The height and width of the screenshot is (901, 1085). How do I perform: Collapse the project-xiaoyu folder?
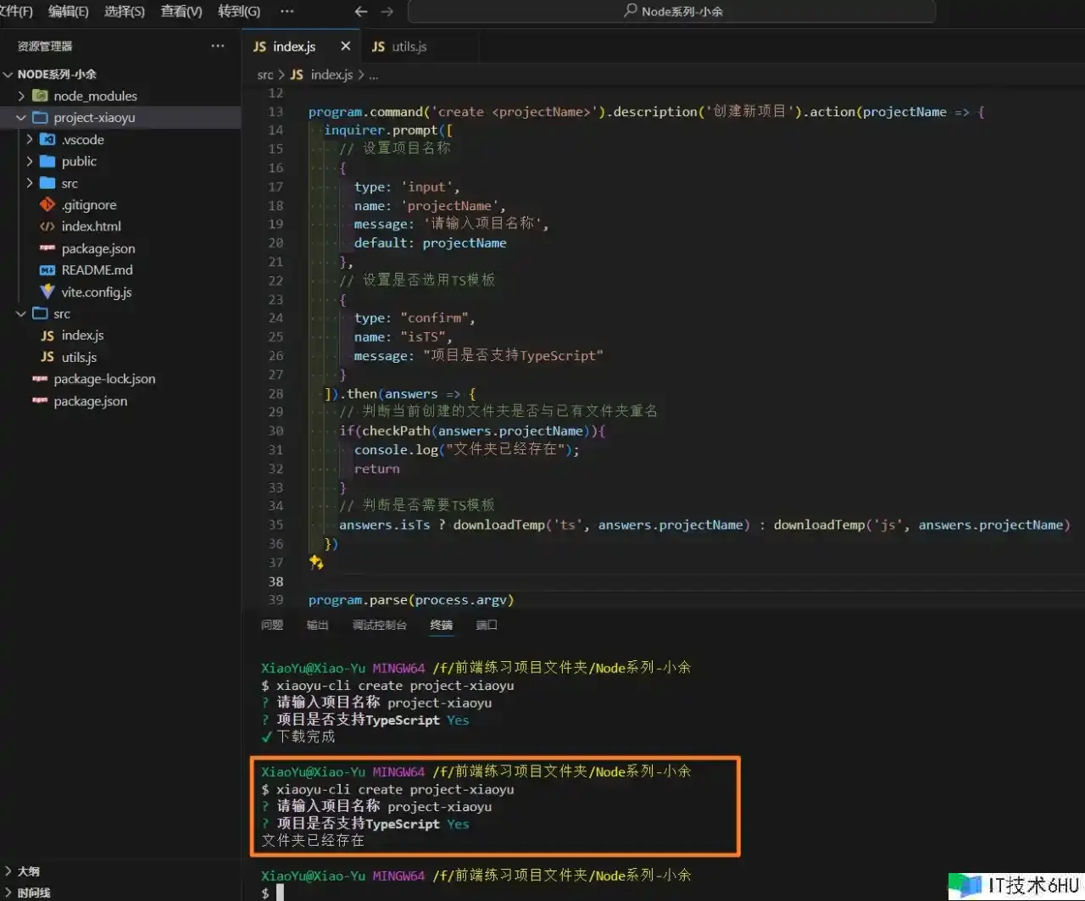point(21,118)
